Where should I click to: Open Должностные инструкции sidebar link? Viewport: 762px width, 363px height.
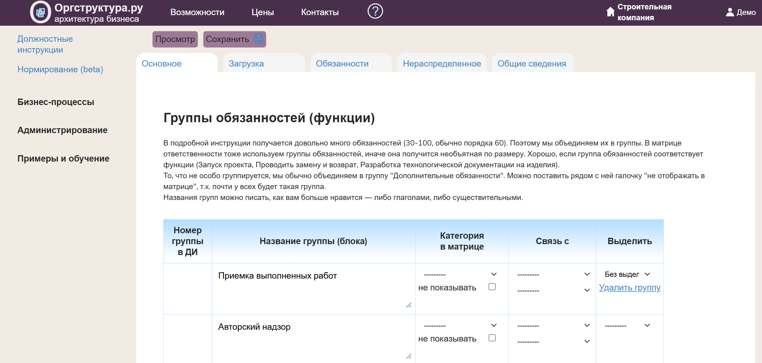click(x=45, y=44)
